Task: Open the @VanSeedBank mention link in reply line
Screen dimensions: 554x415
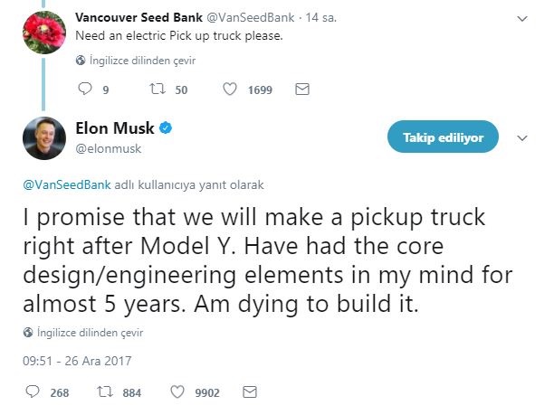Action: [65, 184]
